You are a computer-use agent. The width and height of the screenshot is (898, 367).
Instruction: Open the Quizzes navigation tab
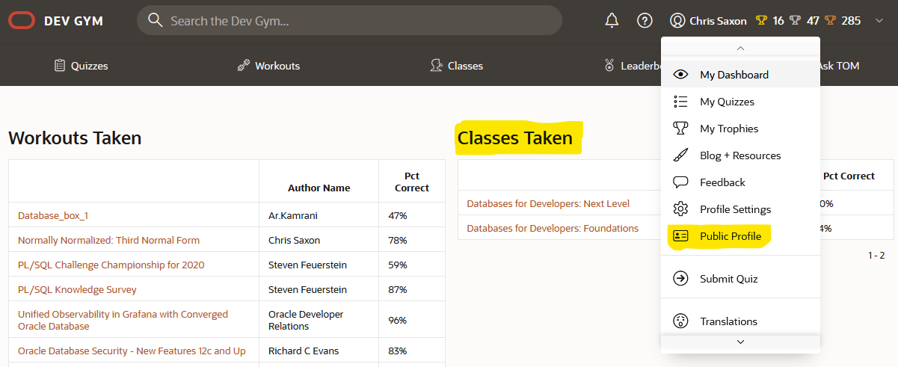click(x=81, y=66)
